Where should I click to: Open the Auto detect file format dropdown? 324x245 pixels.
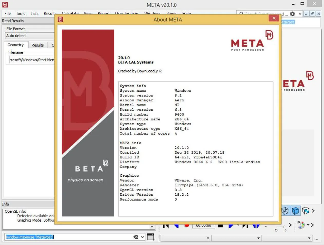click(30, 36)
